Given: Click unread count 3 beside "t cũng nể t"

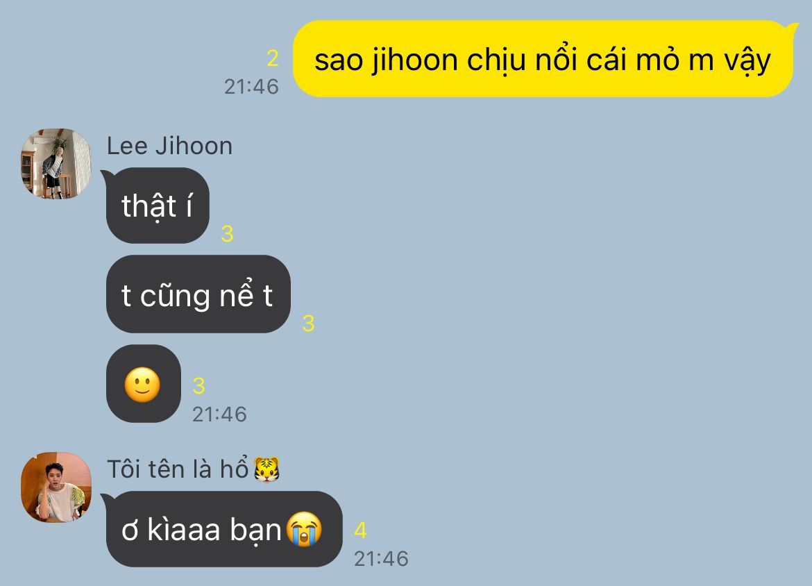Looking at the screenshot, I should pos(308,324).
